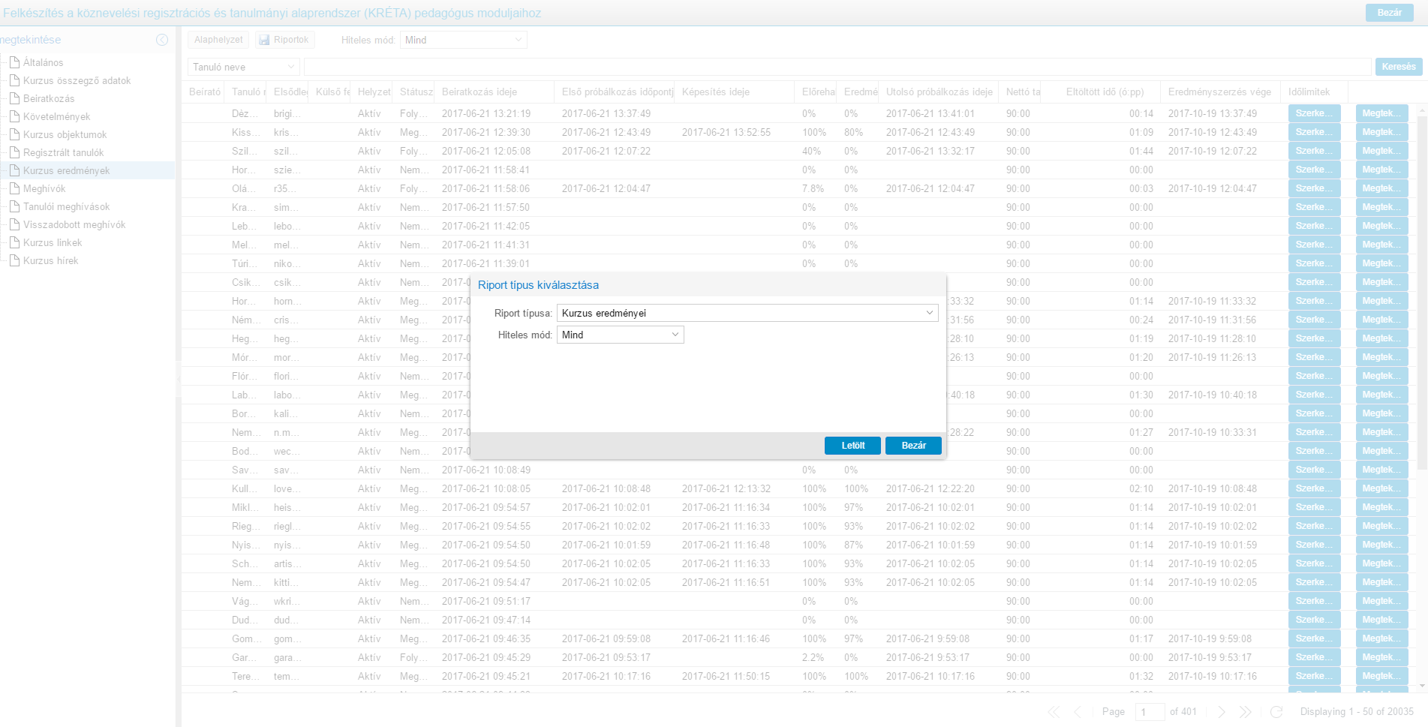
Task: Select Kurzus eredmények in the sidebar
Action: (66, 170)
